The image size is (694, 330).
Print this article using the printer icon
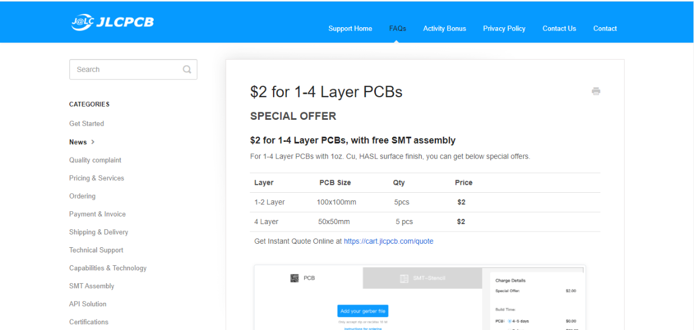[x=596, y=91]
